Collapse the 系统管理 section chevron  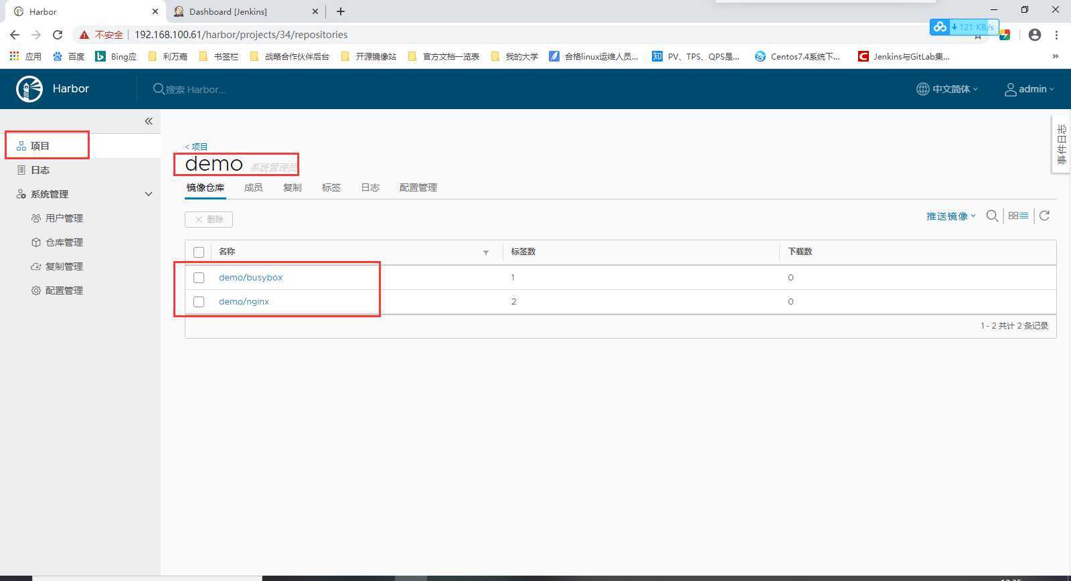149,194
